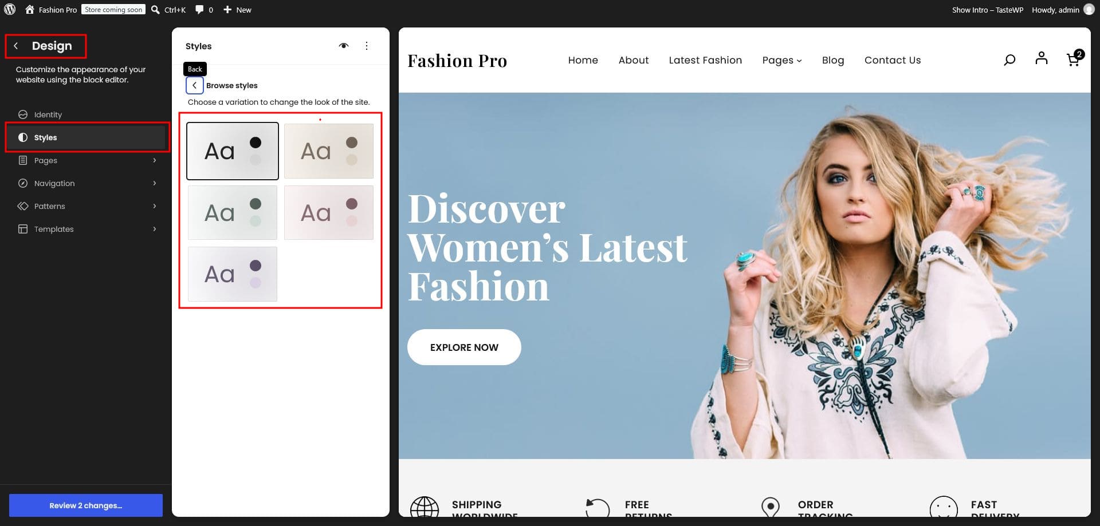The image size is (1100, 526).
Task: Open About in the site navigation
Action: (x=633, y=60)
